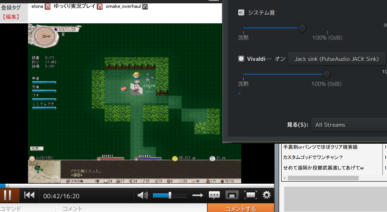Click the video seek bar
Image resolution: width=387 pixels, height=212 pixels.
click(x=137, y=186)
